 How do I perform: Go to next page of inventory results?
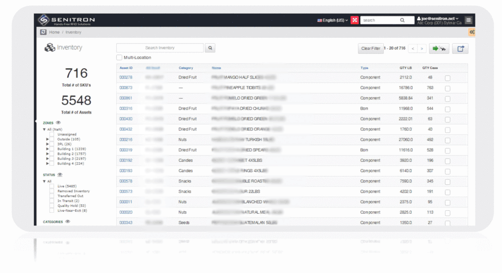pos(422,49)
